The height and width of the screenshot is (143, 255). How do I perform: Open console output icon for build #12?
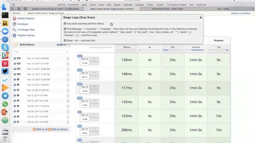pos(68,64)
